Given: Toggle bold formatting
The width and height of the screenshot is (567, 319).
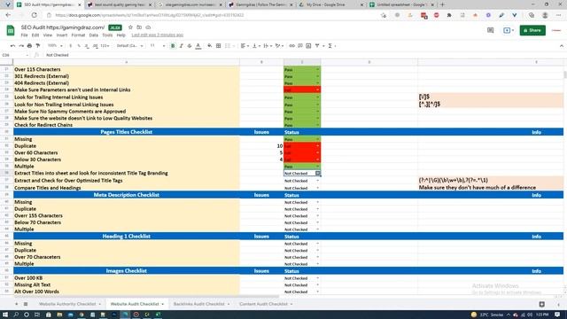Looking at the screenshot, I should [173, 46].
